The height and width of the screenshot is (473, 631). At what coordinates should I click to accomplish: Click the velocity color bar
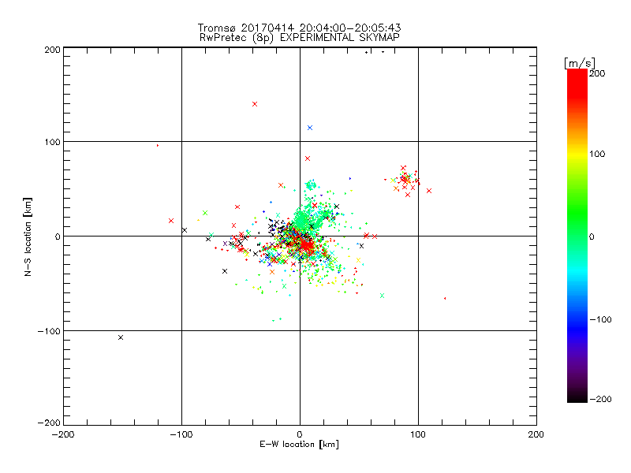[x=577, y=236]
